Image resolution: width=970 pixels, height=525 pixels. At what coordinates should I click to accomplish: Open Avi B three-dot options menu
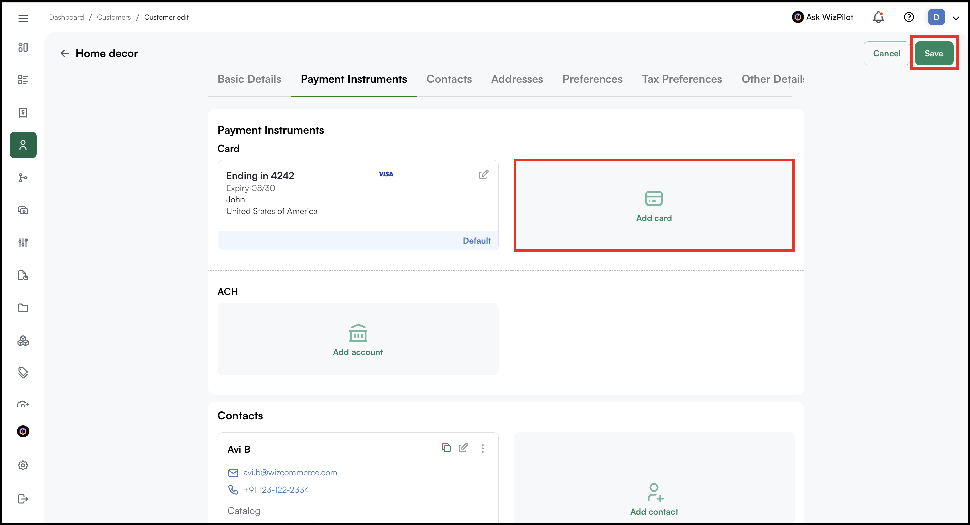pyautogui.click(x=482, y=448)
